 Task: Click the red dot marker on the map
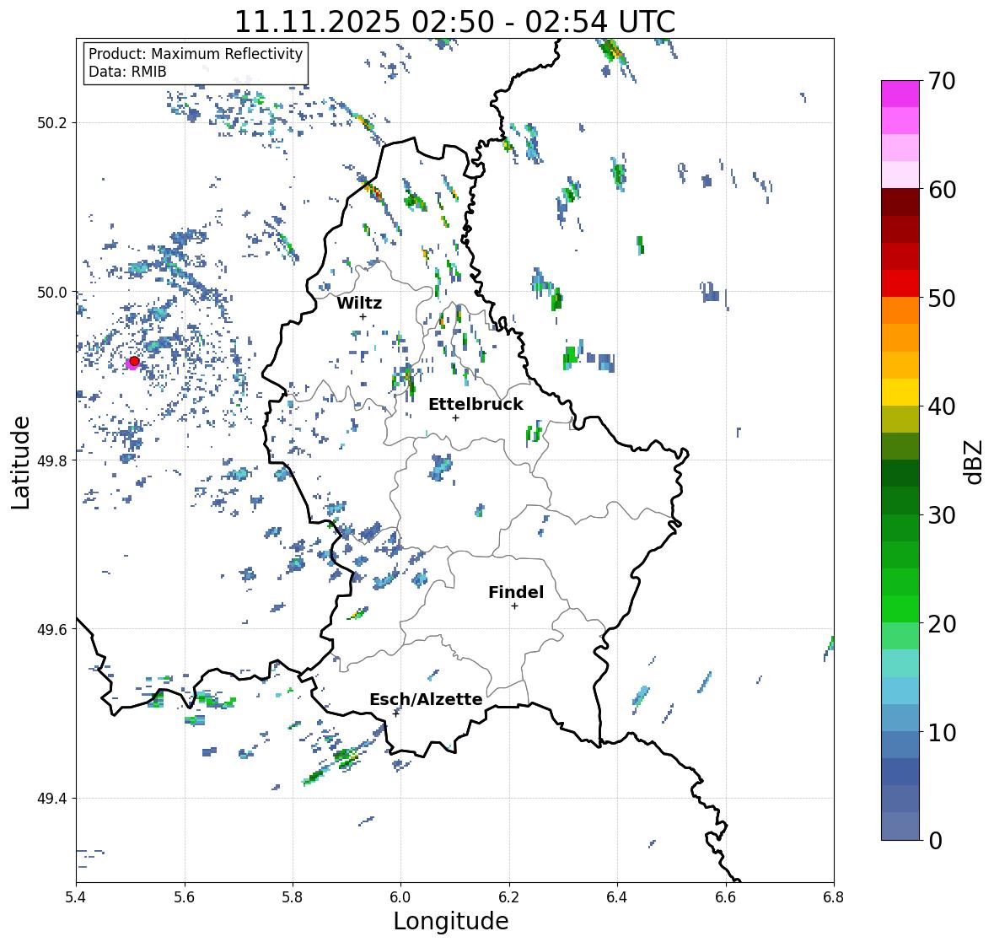[x=134, y=361]
